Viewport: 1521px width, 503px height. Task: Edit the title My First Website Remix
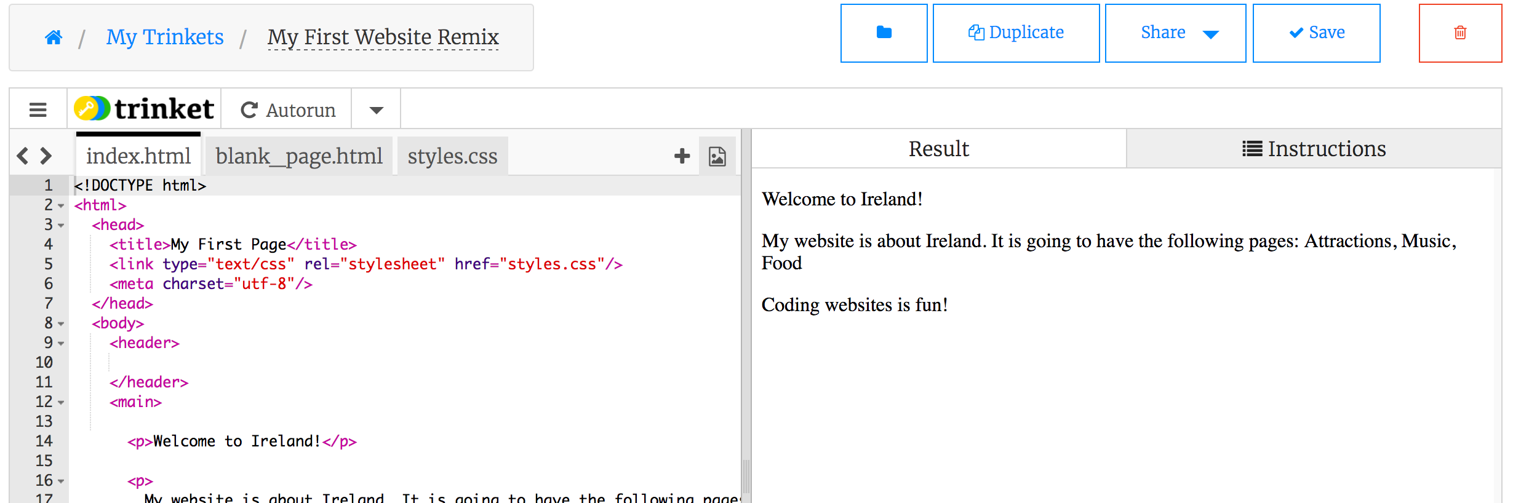[383, 38]
